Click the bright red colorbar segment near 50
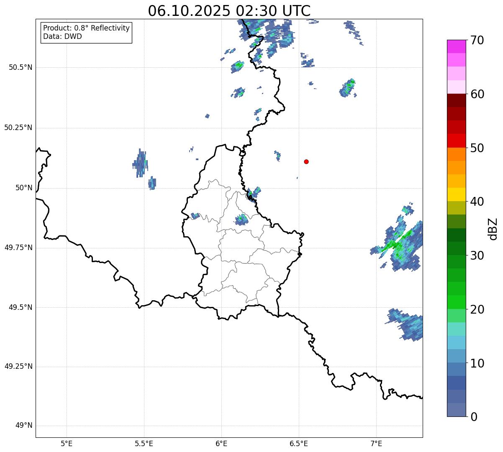 coord(457,141)
